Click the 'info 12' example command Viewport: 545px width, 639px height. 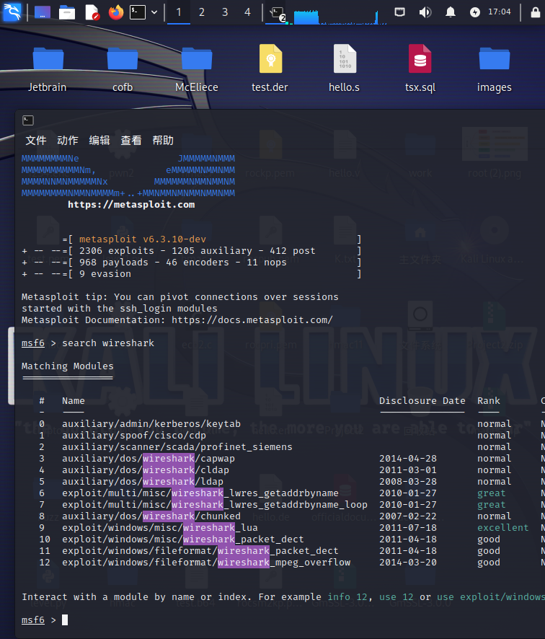(347, 597)
